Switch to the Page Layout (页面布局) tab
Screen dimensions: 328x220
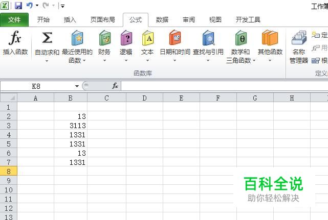(x=103, y=20)
